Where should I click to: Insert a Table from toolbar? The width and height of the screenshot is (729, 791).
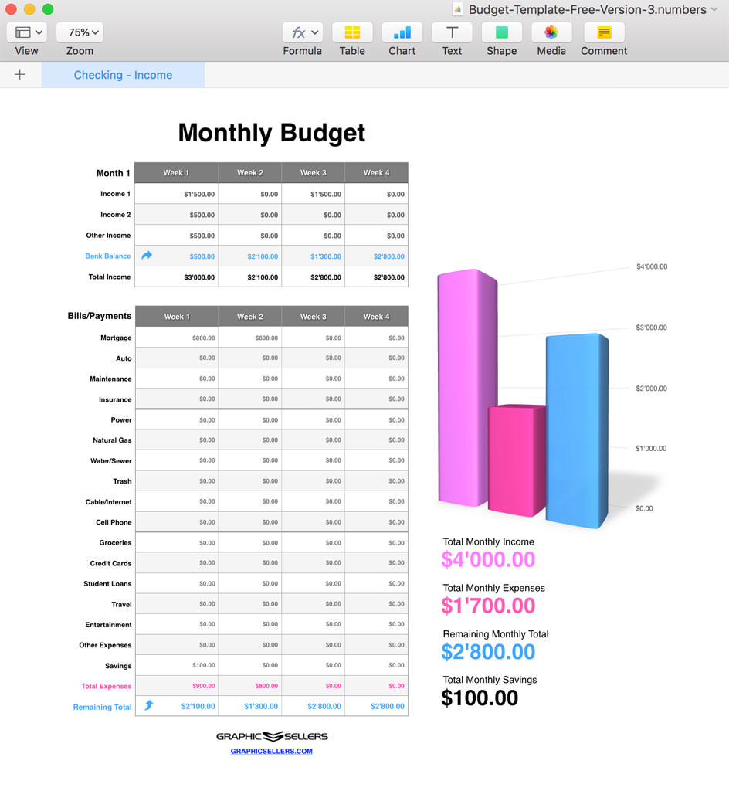pyautogui.click(x=352, y=32)
